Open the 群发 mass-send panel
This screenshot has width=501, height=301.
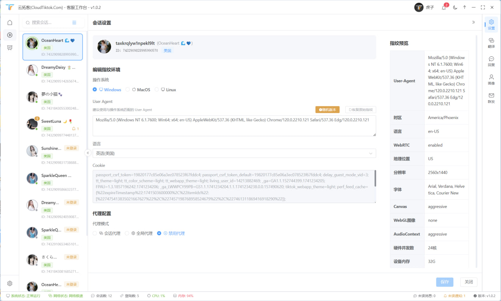(491, 98)
